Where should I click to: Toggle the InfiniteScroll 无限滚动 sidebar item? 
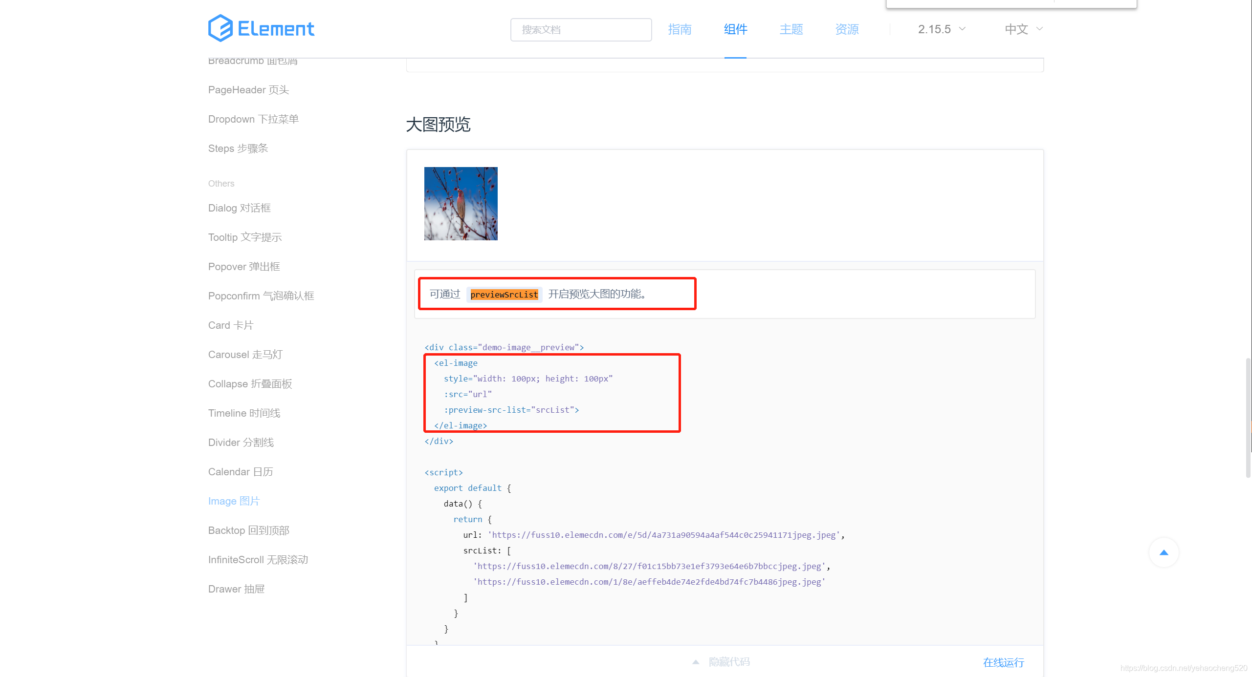pos(258,559)
